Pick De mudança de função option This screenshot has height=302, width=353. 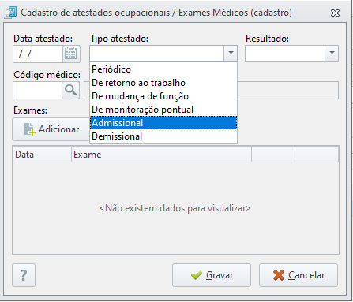[x=163, y=96]
